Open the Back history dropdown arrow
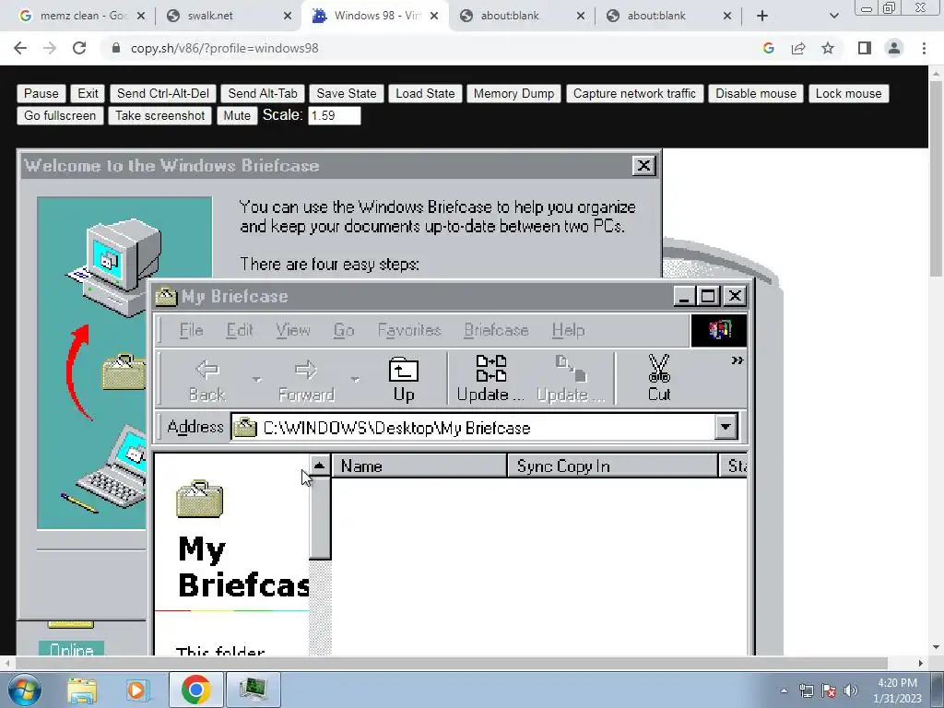Image resolution: width=944 pixels, height=708 pixels. pos(257,379)
